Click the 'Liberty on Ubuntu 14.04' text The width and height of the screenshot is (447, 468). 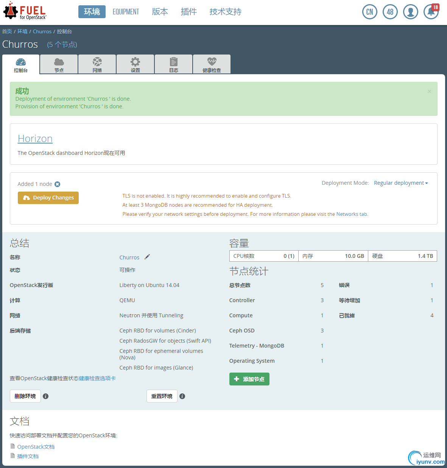(x=149, y=285)
